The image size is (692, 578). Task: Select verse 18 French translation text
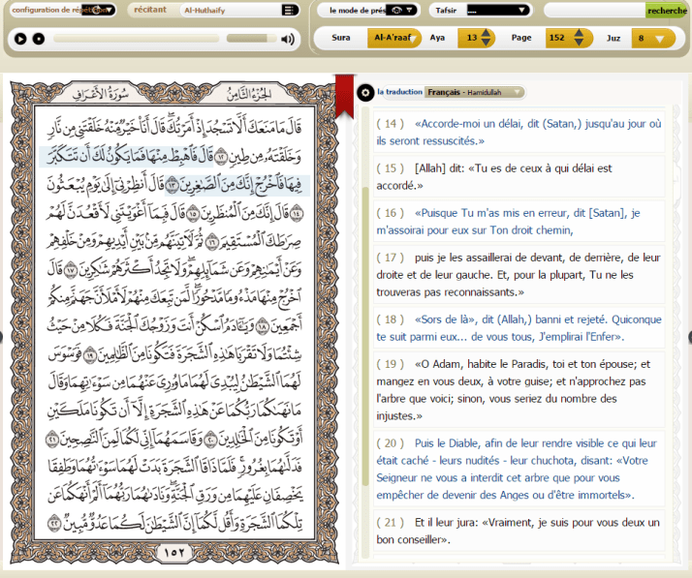(x=523, y=327)
